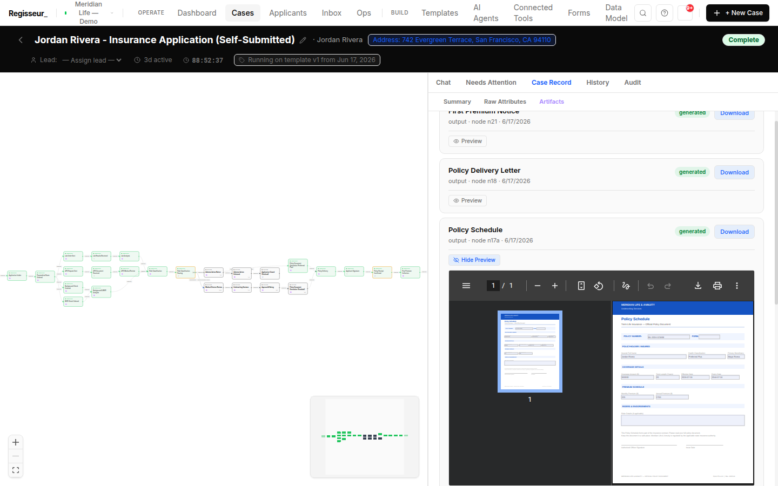Download the Policy Schedule artifact
Screen dimensions: 778x486
pyautogui.click(x=734, y=232)
